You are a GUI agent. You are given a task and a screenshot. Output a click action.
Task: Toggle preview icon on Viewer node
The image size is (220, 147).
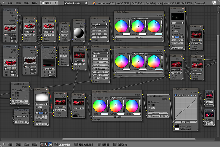click(x=213, y=111)
